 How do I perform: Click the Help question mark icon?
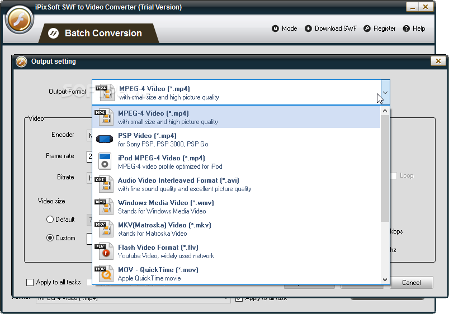pyautogui.click(x=406, y=28)
